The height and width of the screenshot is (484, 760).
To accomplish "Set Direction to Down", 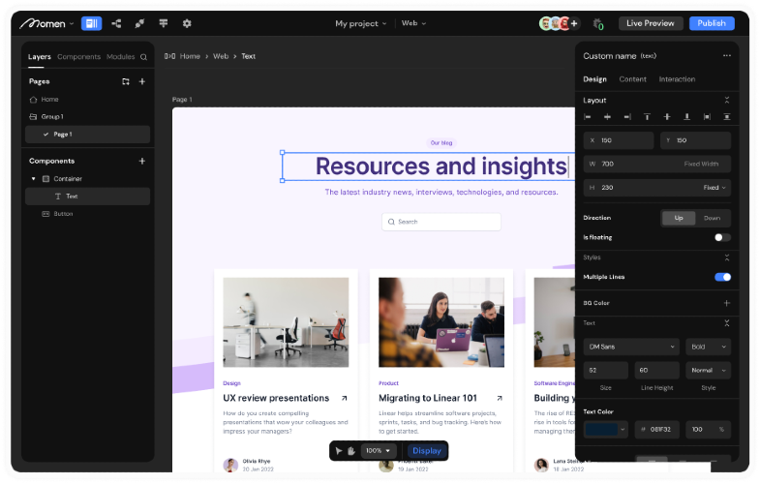I will 712,218.
